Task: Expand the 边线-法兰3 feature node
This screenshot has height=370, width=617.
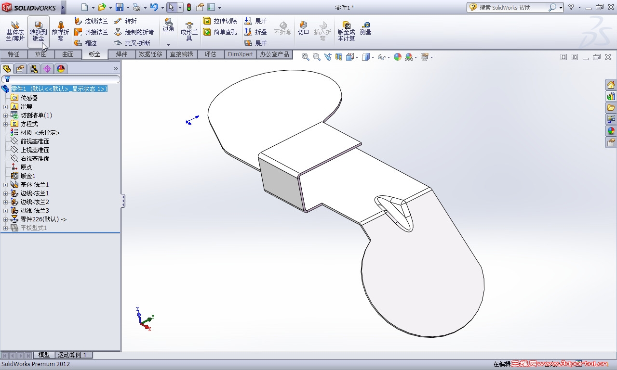Action: point(5,211)
